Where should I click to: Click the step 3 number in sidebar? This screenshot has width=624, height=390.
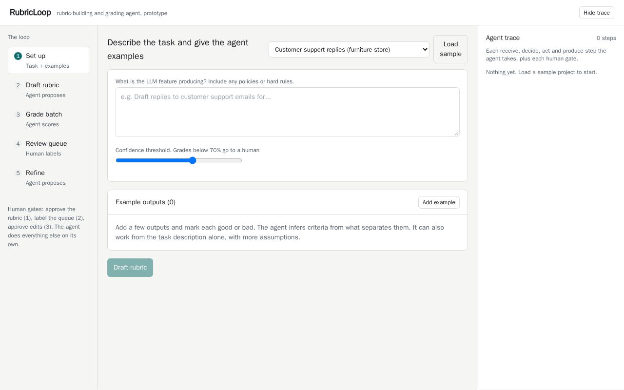click(18, 115)
